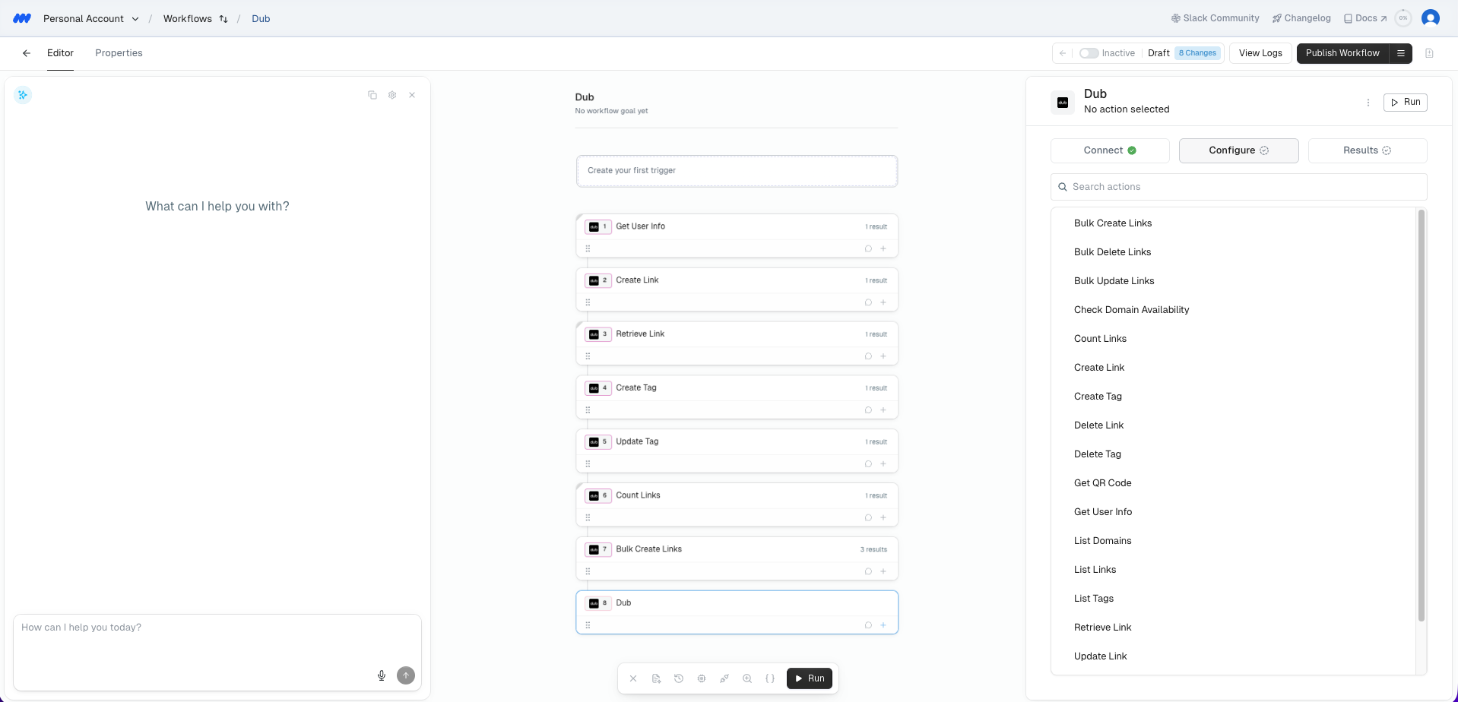The image size is (1458, 702).
Task: Switch to the Properties tab
Action: tap(119, 53)
